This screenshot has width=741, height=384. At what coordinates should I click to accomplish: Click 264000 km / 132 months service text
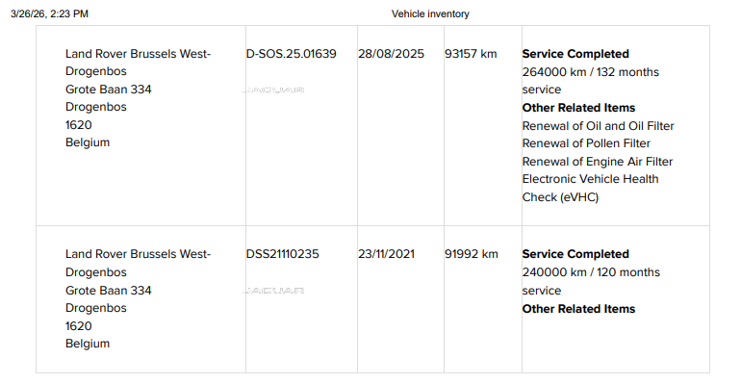pyautogui.click(x=591, y=81)
